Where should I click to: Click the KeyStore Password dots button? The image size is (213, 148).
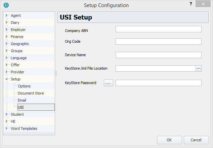[109, 83]
